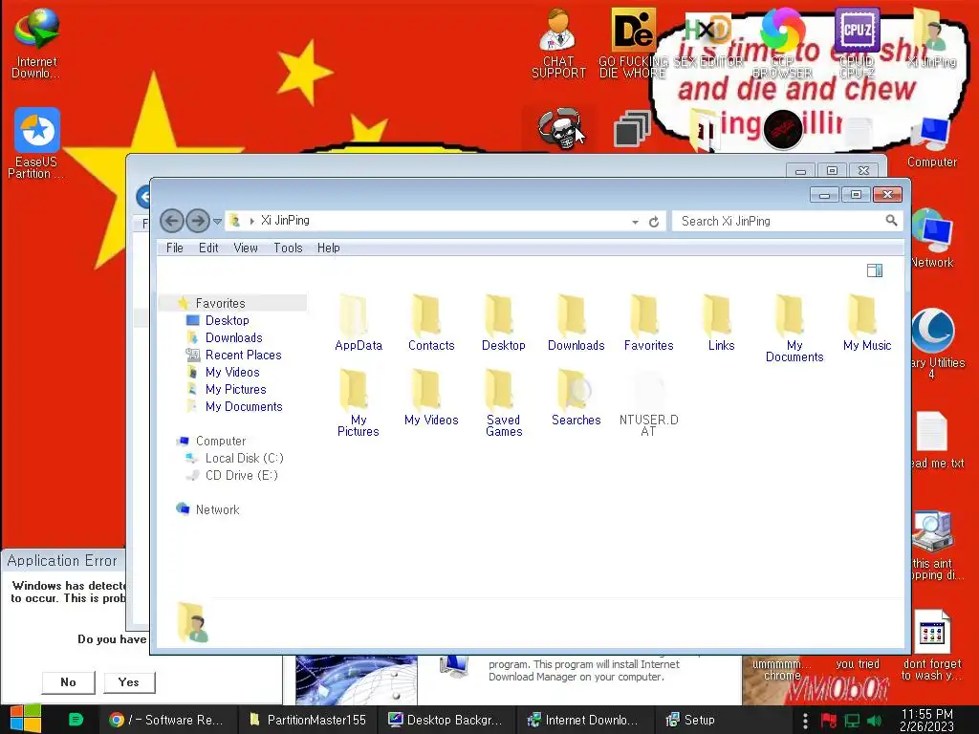
Task: Open the Searches folder
Action: click(576, 398)
